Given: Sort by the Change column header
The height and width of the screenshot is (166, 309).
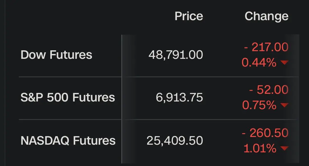Looking at the screenshot, I should [x=266, y=16].
